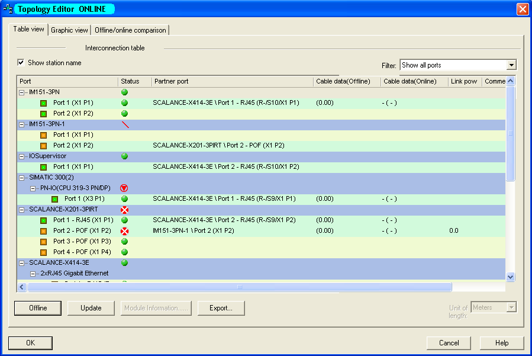Click the Topology Editor title bar icon
This screenshot has height=356, width=532.
[8, 9]
